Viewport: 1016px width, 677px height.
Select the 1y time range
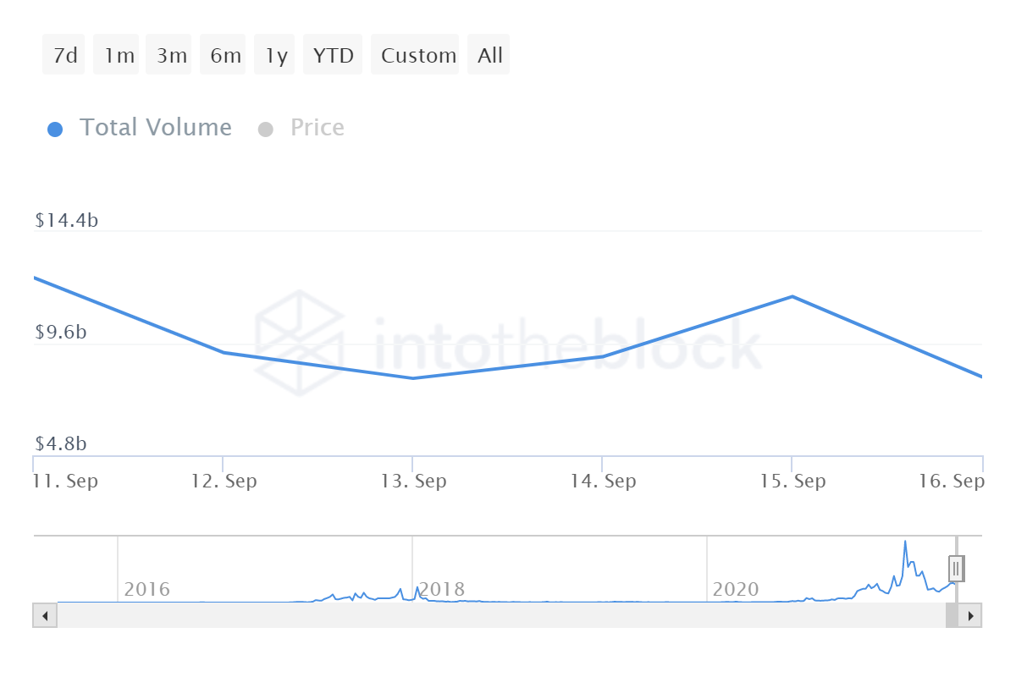pyautogui.click(x=275, y=55)
